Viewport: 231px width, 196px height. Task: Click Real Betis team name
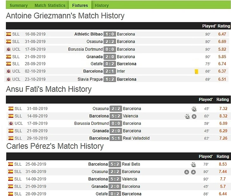tap(131, 164)
